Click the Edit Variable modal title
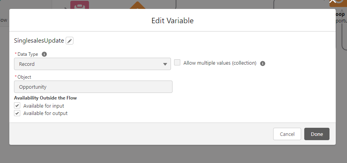 [x=173, y=21]
